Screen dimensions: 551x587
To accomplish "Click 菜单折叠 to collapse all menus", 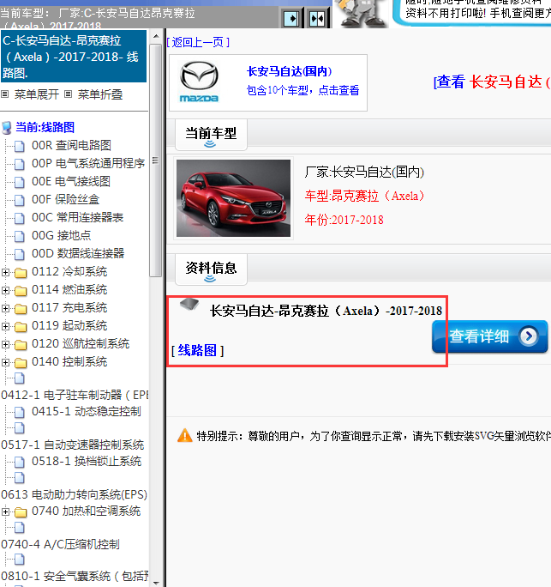I will [x=99, y=94].
